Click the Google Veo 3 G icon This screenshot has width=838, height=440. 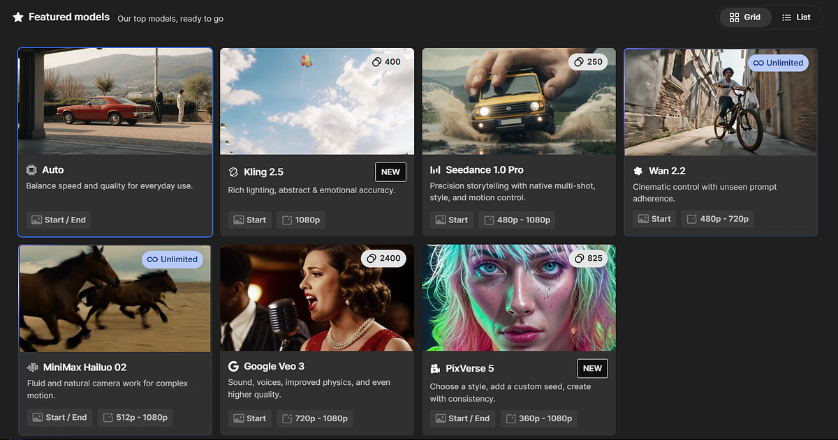[x=233, y=366]
